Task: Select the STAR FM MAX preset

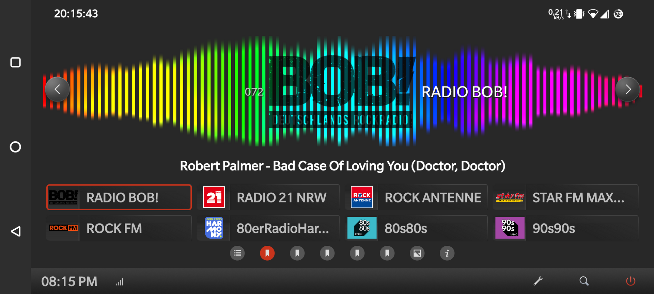Action: tap(565, 197)
